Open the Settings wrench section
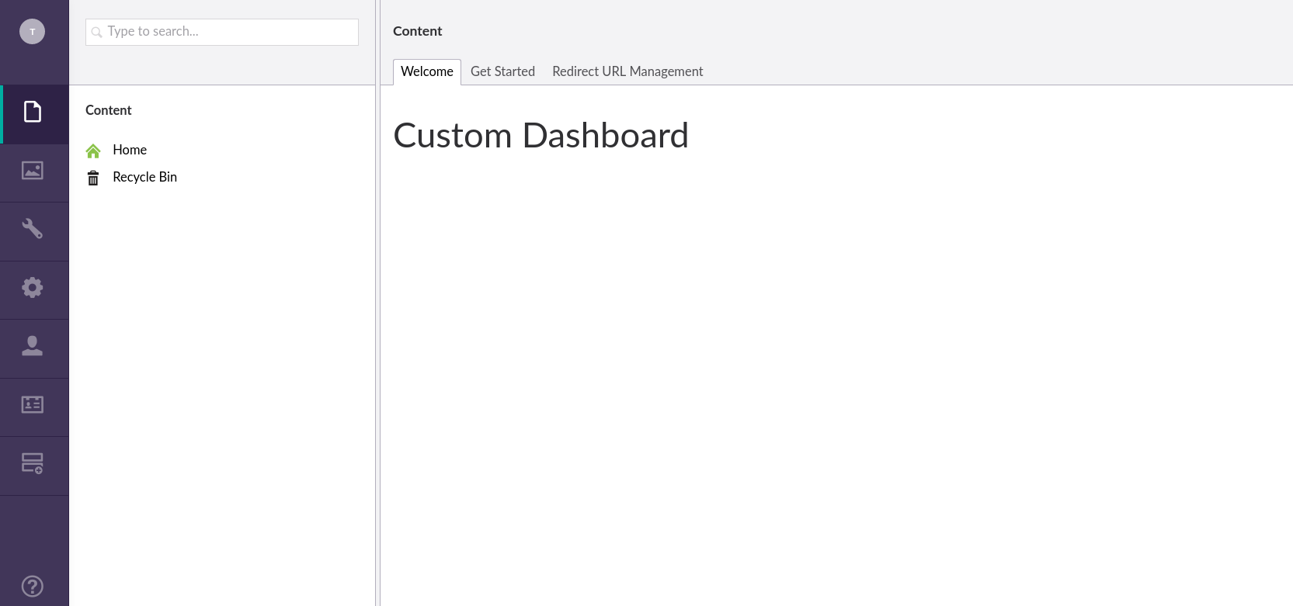The height and width of the screenshot is (606, 1293). pyautogui.click(x=33, y=229)
